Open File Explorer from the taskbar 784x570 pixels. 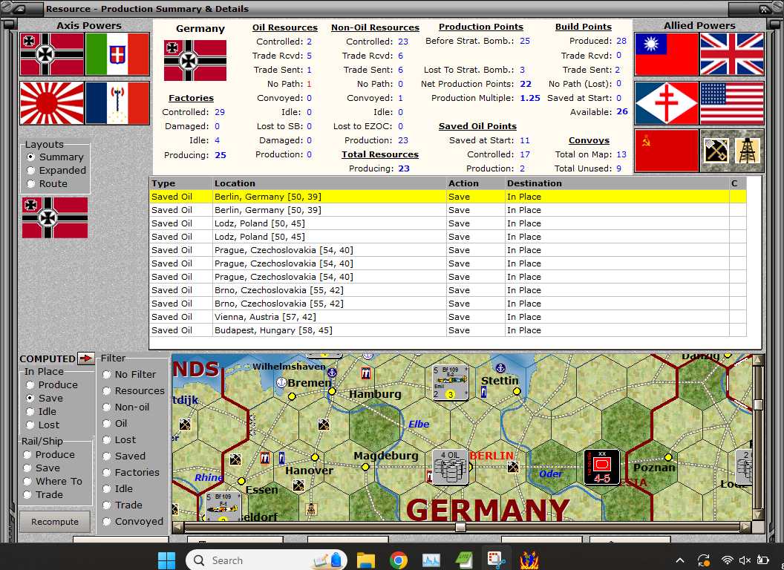(x=365, y=560)
